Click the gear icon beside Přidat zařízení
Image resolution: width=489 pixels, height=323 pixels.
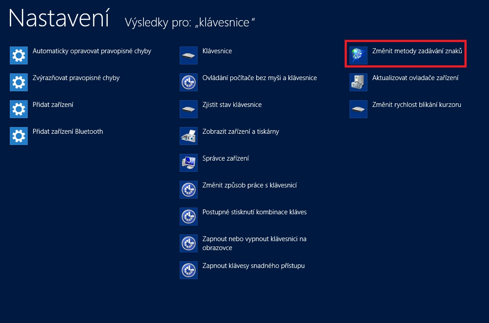pyautogui.click(x=19, y=109)
